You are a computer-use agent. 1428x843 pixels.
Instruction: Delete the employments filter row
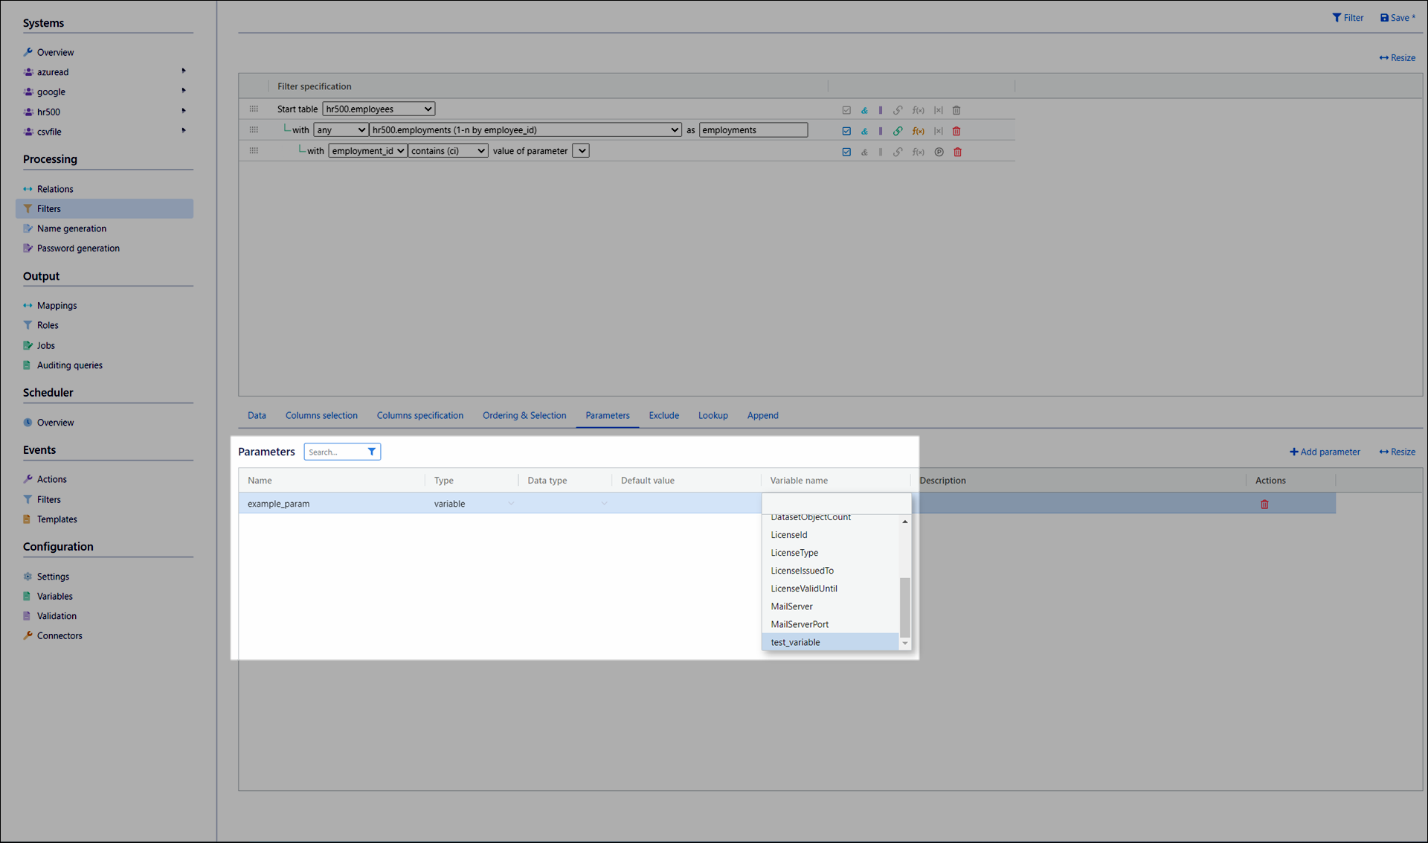coord(956,131)
